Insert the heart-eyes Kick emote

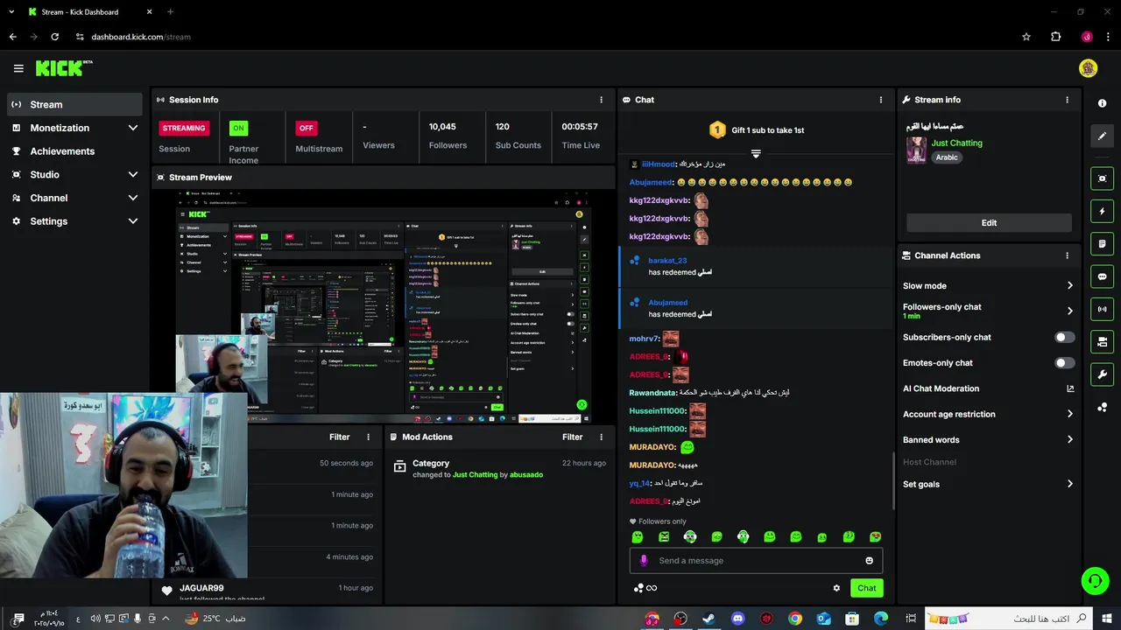[x=875, y=536]
